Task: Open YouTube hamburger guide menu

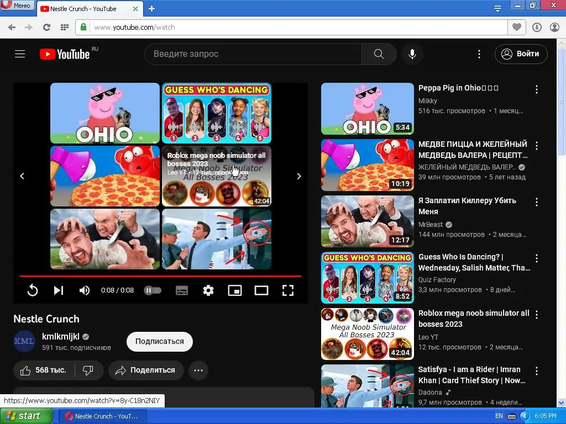Action: click(x=20, y=54)
